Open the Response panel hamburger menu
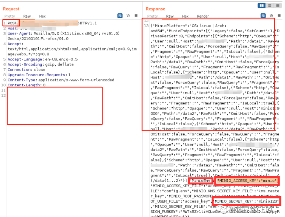 (x=279, y=15)
